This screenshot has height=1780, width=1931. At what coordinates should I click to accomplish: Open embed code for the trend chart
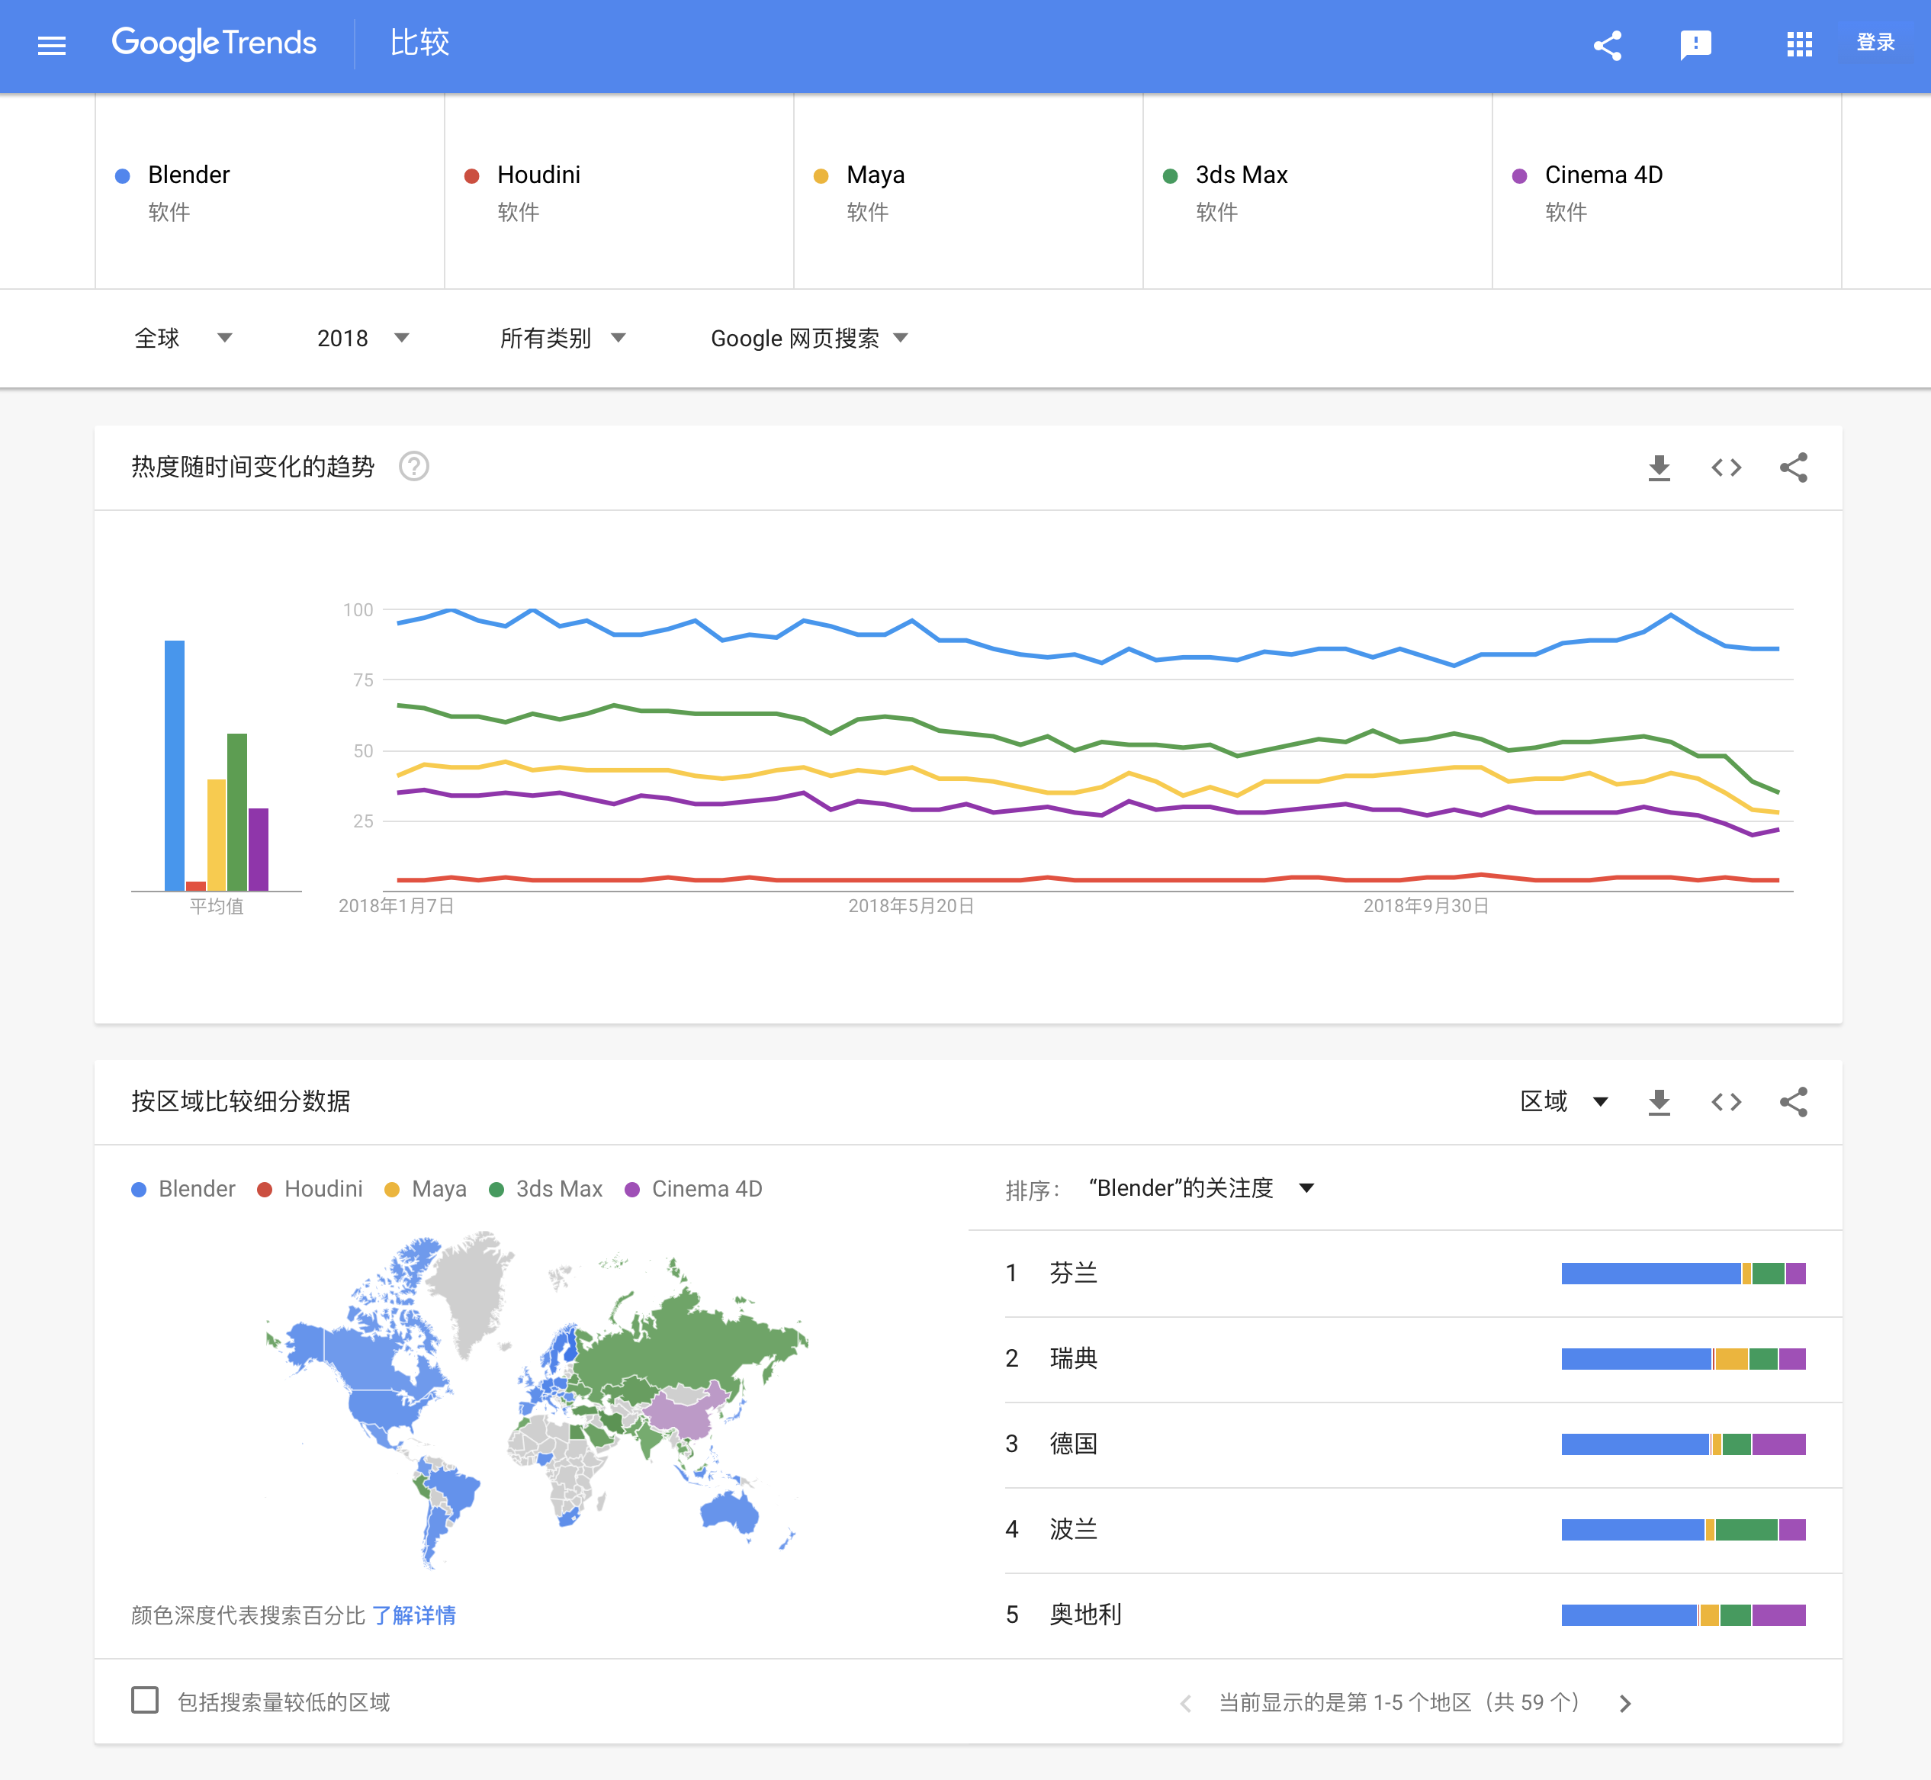coord(1726,467)
